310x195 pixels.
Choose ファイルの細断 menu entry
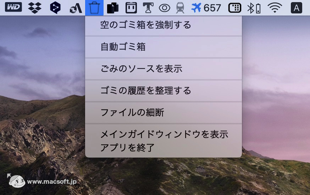pyautogui.click(x=164, y=112)
